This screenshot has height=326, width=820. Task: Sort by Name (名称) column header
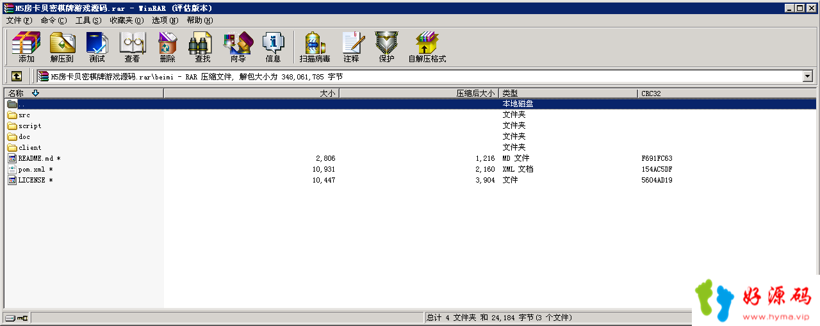[x=84, y=94]
